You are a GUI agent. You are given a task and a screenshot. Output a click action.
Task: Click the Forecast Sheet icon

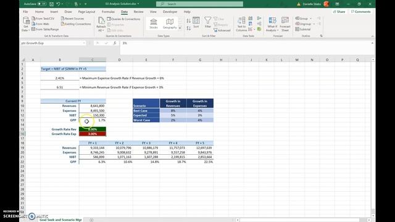click(x=285, y=24)
